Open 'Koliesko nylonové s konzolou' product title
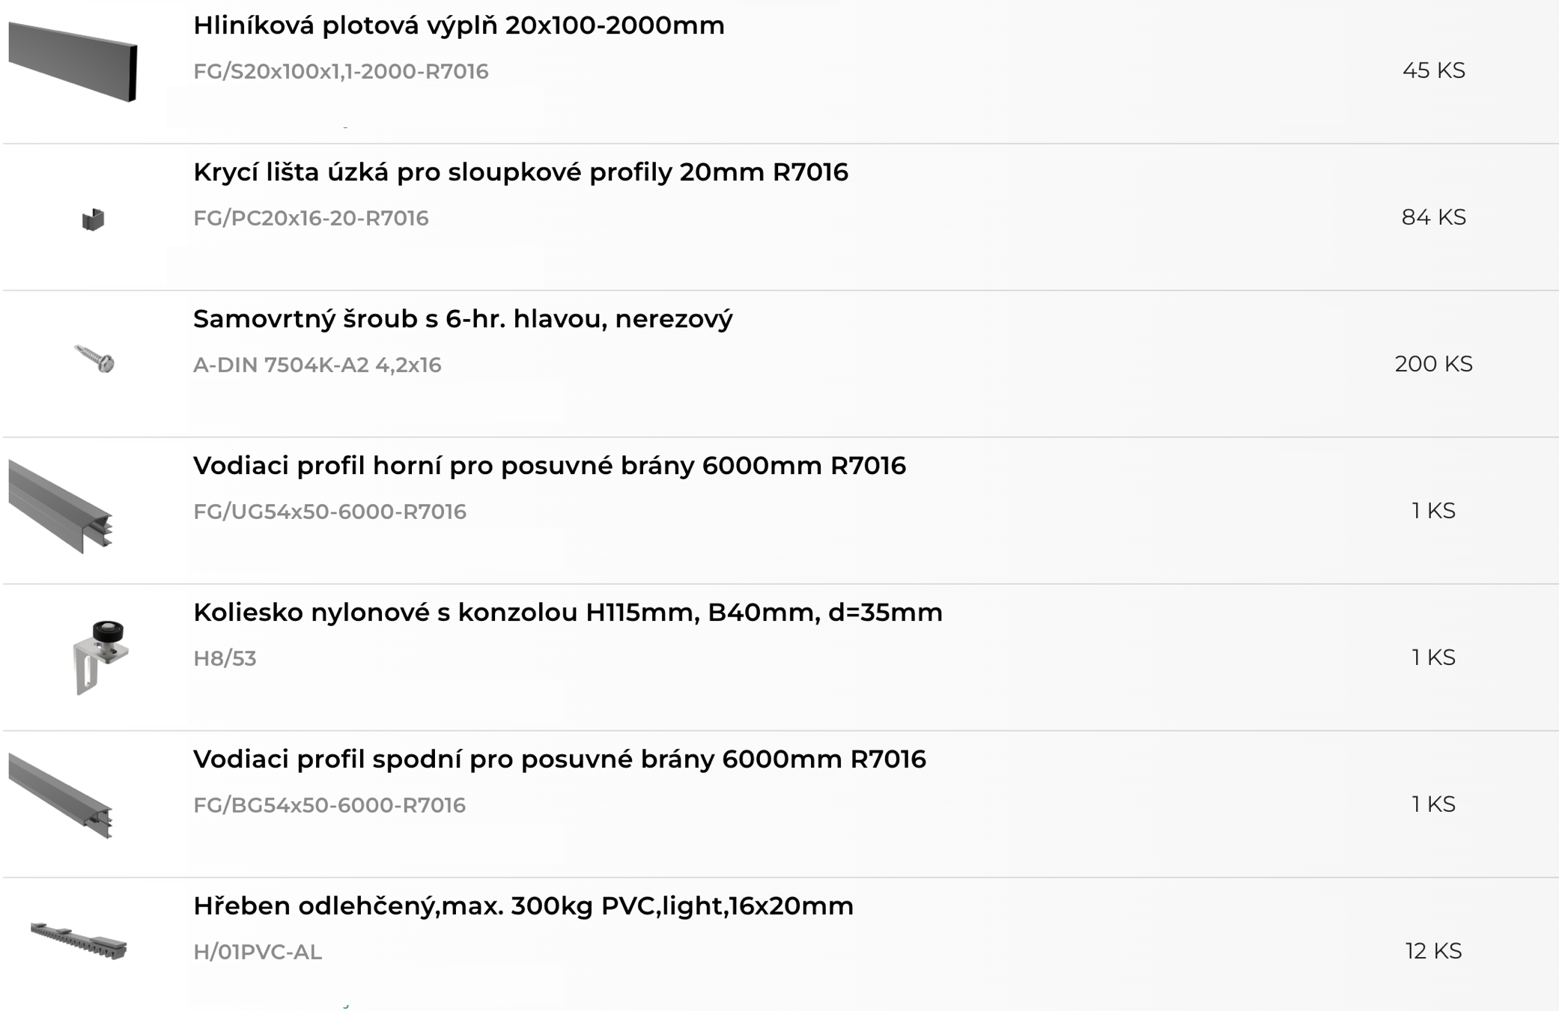The height and width of the screenshot is (1011, 1559). 568,613
